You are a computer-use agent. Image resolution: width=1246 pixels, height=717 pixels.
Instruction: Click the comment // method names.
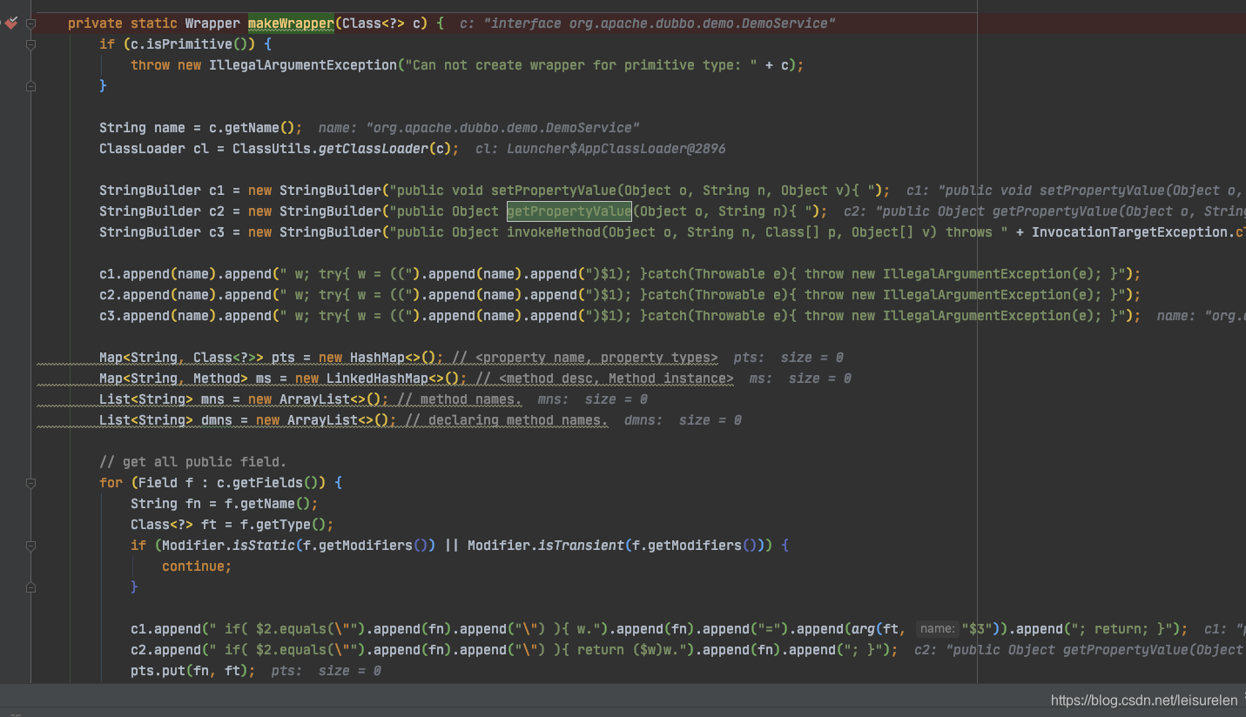tap(459, 399)
